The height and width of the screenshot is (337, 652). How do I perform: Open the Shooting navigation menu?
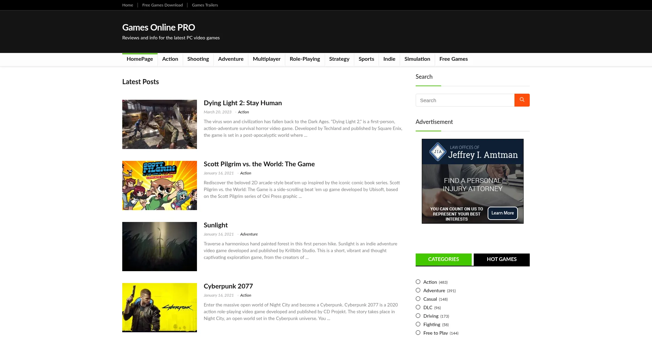198,59
